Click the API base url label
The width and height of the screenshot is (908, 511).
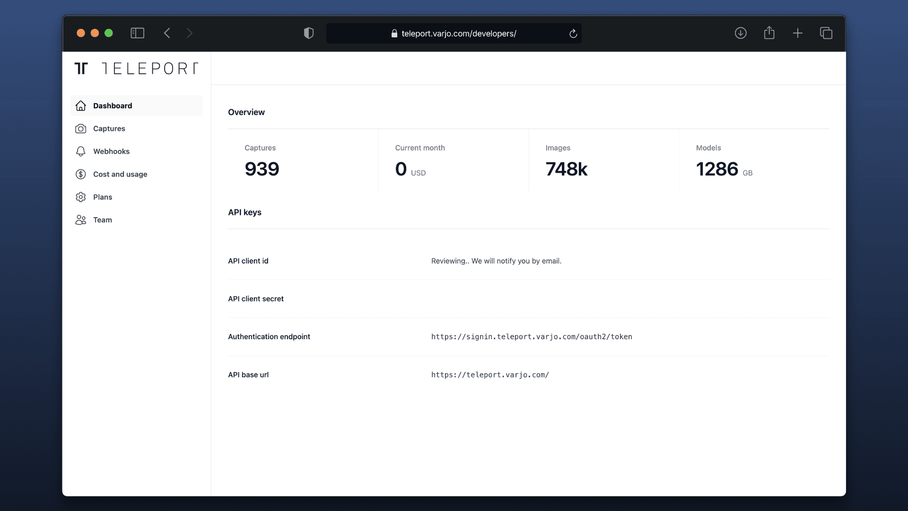(248, 375)
